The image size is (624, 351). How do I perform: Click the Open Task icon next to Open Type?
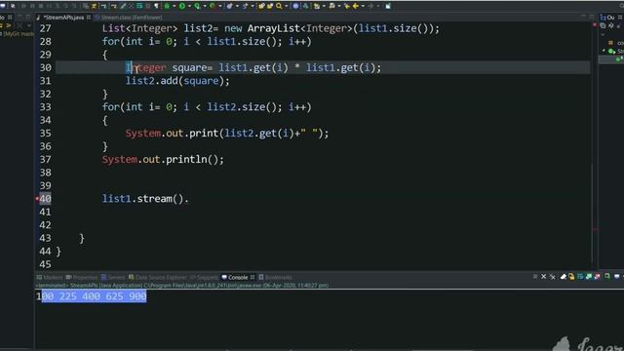270,6
